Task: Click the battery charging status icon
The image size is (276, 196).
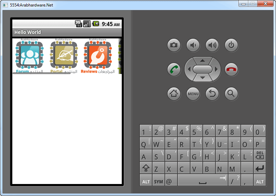Action: pos(96,24)
